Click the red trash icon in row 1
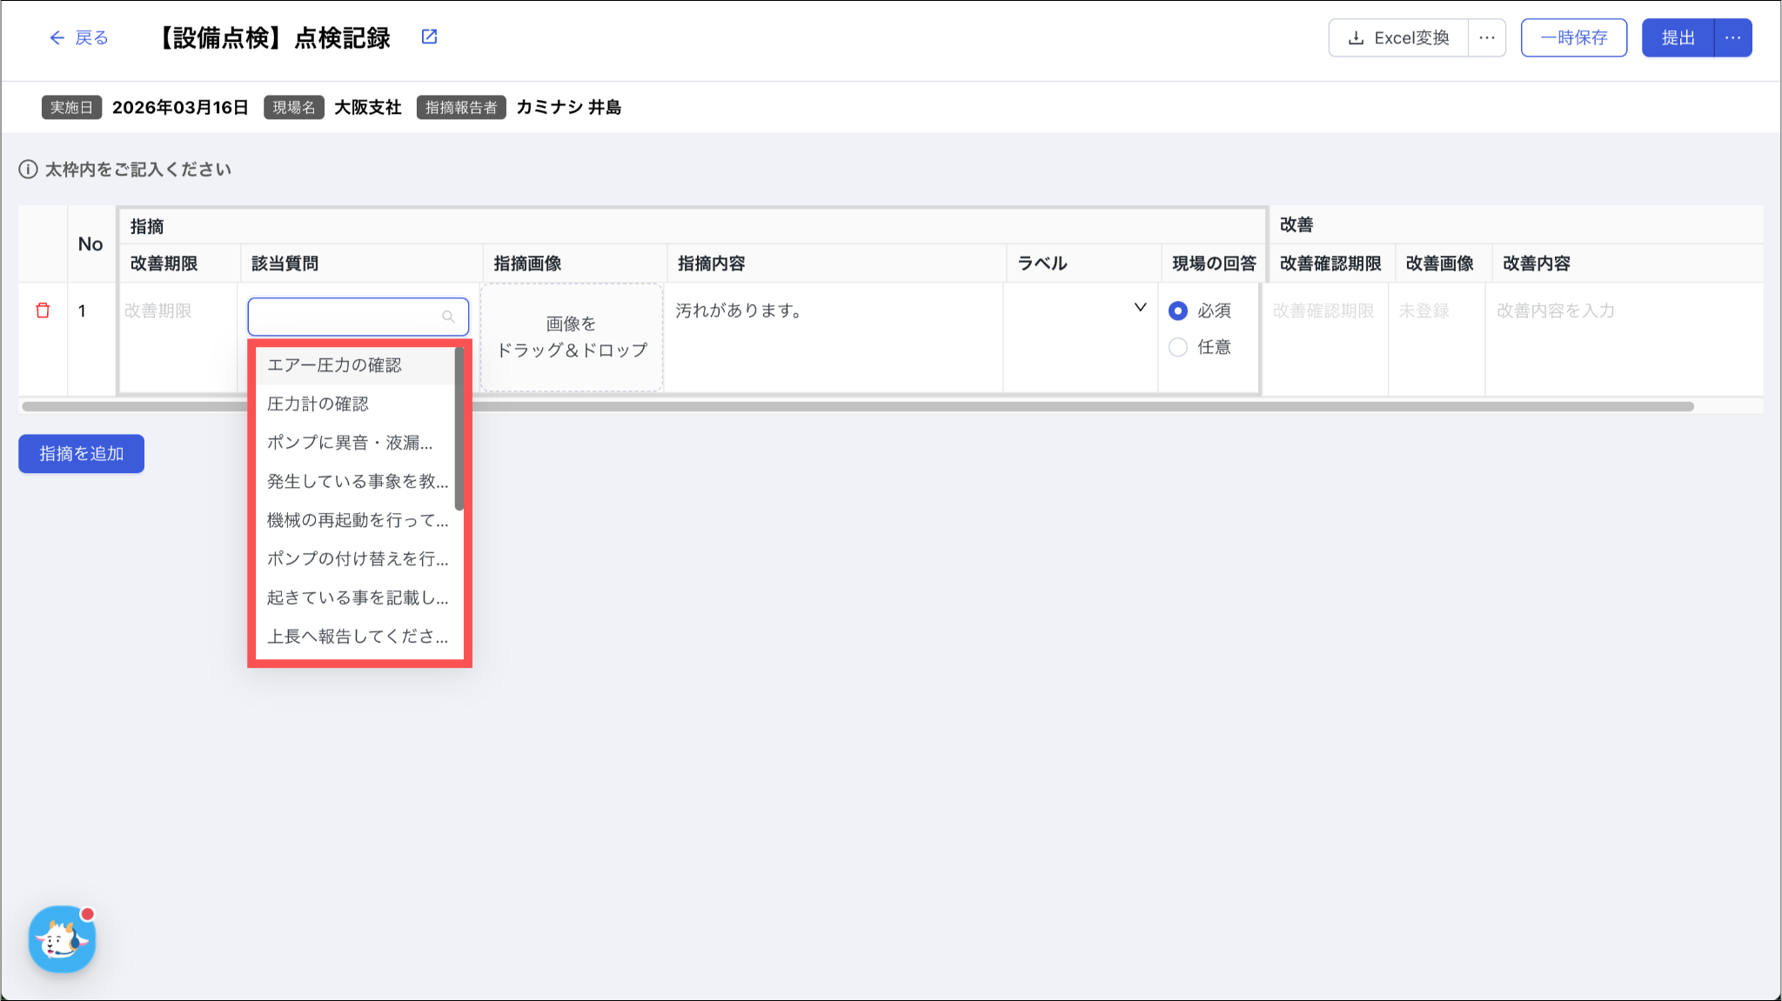Viewport: 1782px width, 1001px height. (43, 310)
